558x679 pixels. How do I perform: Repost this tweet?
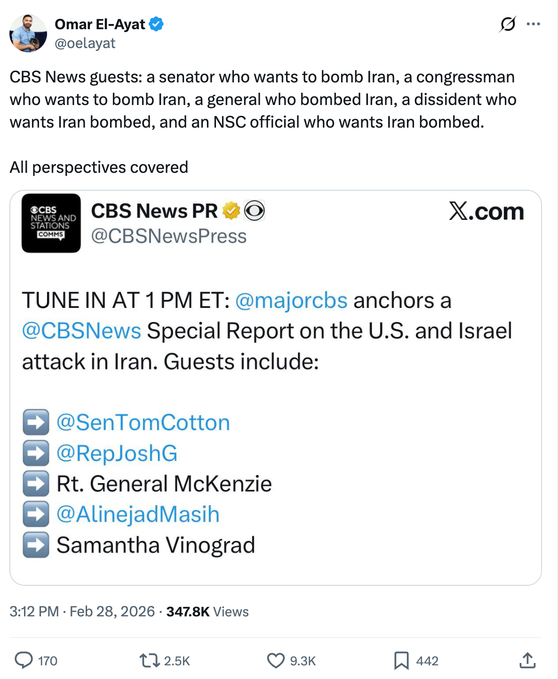[x=150, y=660]
